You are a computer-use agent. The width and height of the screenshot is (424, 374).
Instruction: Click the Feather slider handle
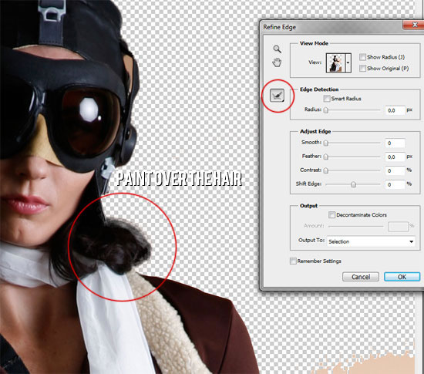[326, 157]
